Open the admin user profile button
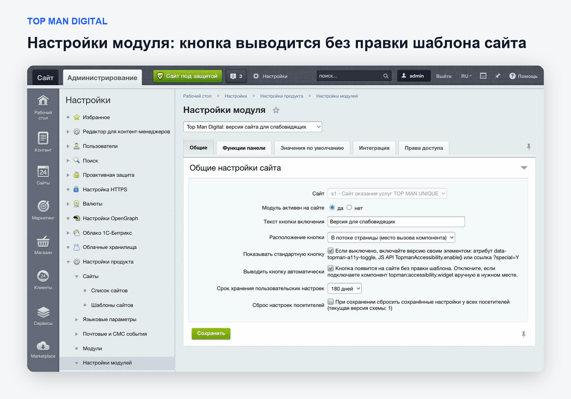The height and width of the screenshot is (399, 571). click(414, 76)
